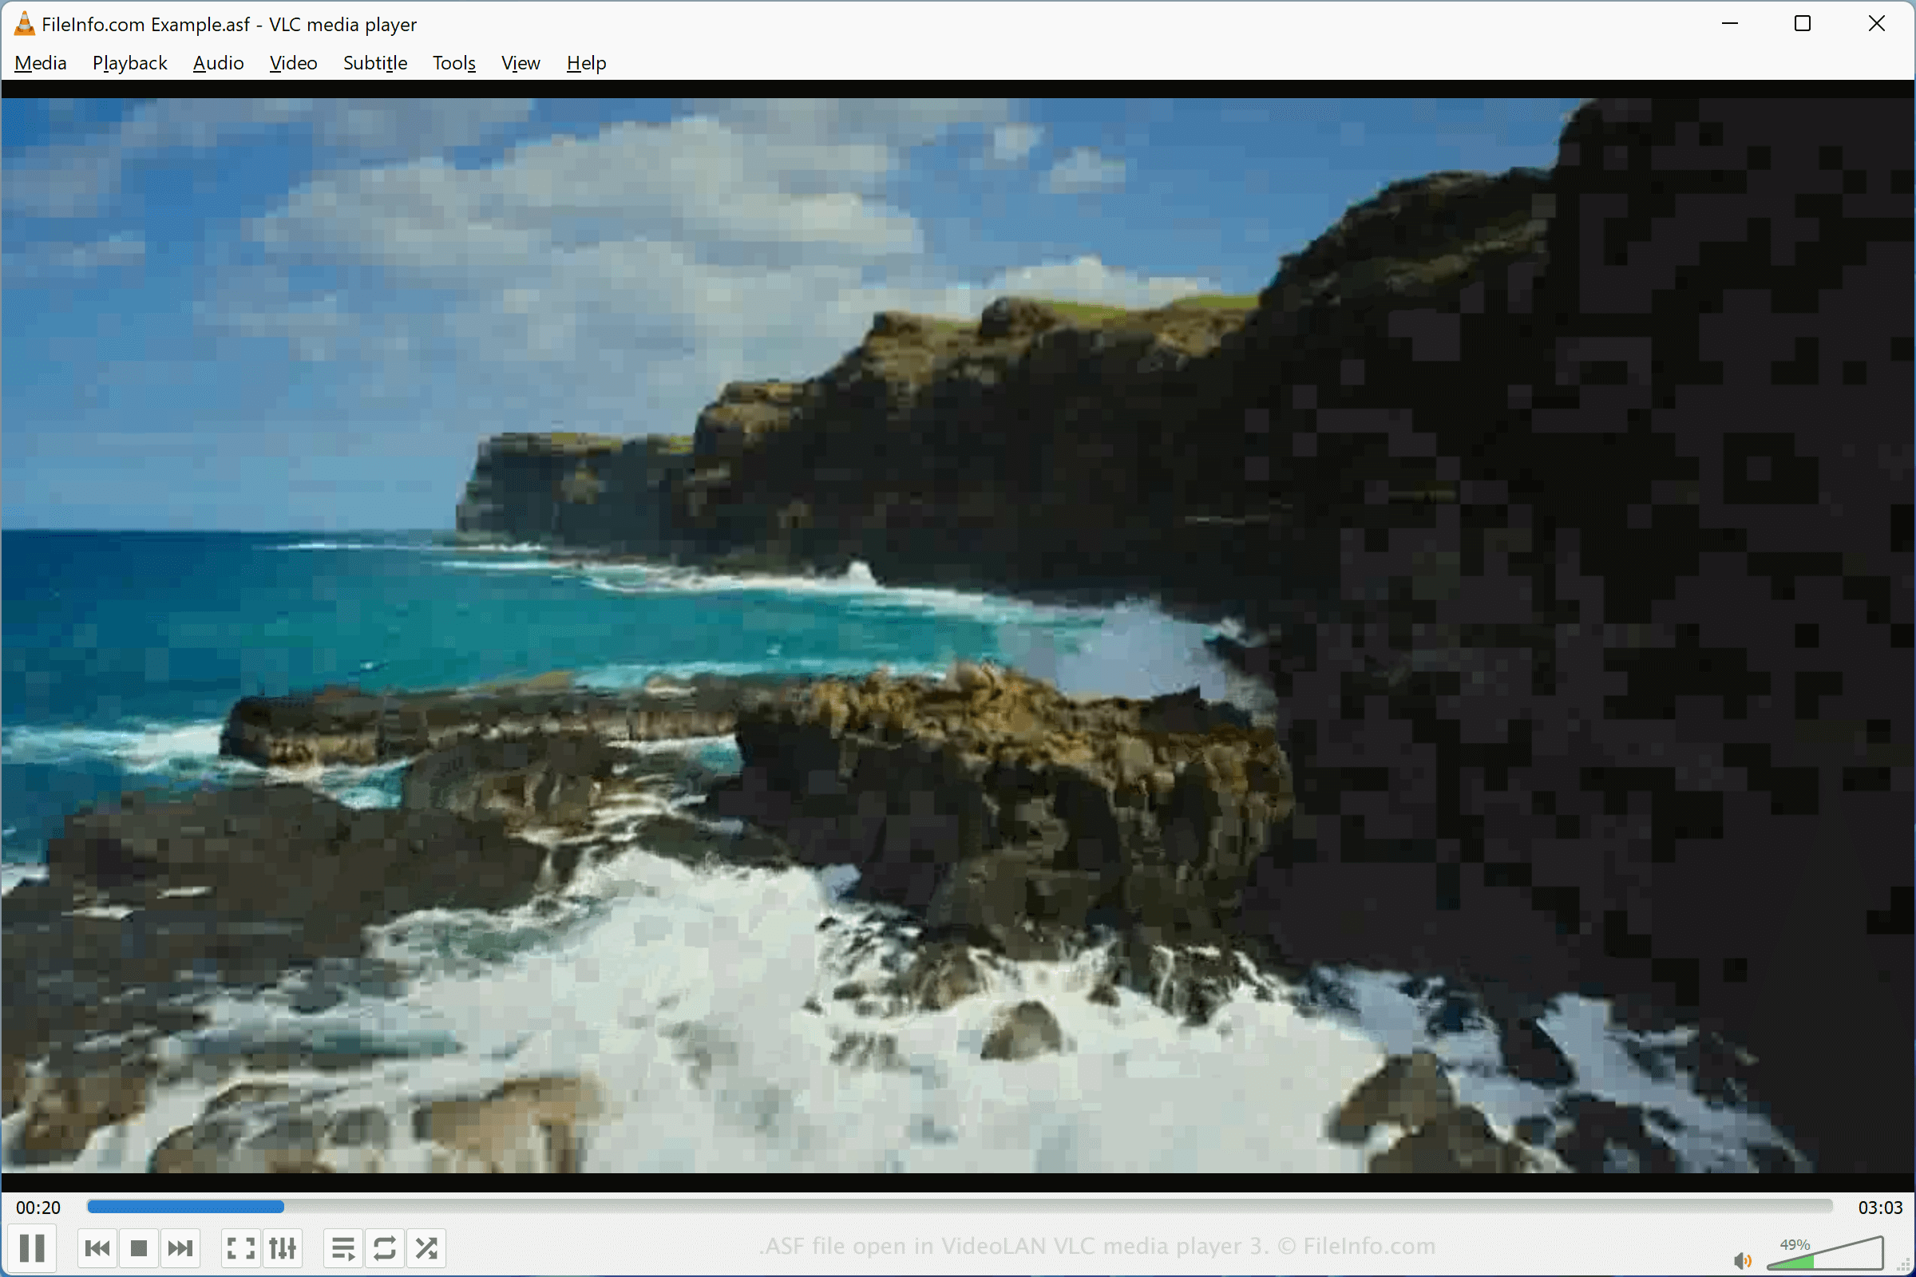
Task: Open the Playback menu
Action: 129,63
